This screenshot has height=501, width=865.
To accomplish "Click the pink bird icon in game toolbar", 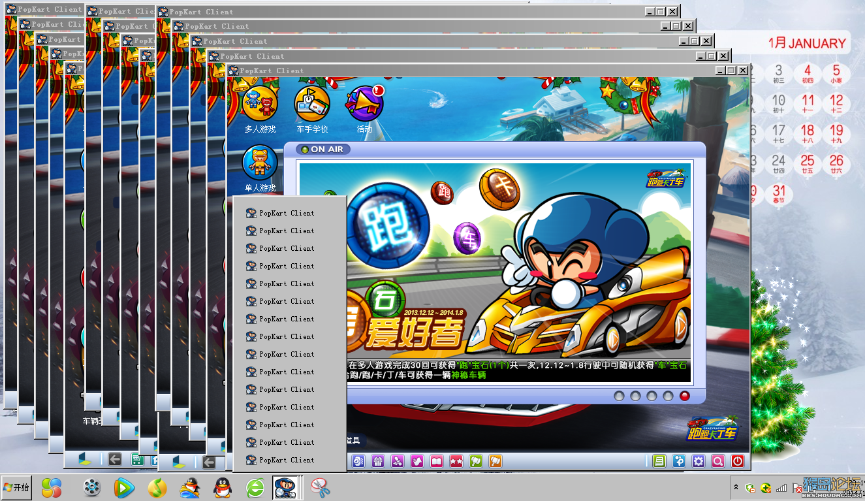I will [x=417, y=461].
